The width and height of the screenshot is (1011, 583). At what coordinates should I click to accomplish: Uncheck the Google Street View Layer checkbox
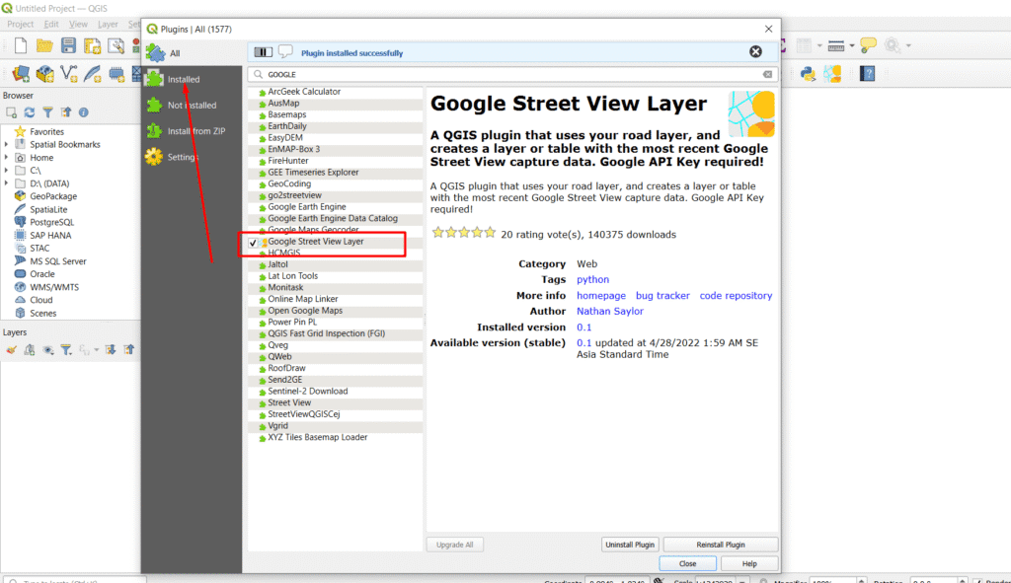click(x=253, y=243)
